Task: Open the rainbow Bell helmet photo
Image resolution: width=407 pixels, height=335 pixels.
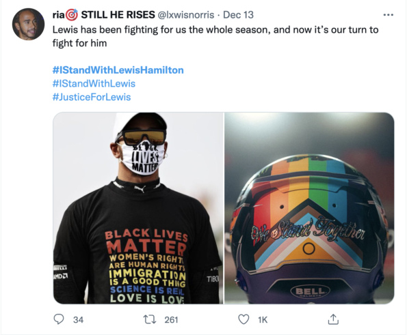Action: 309,208
